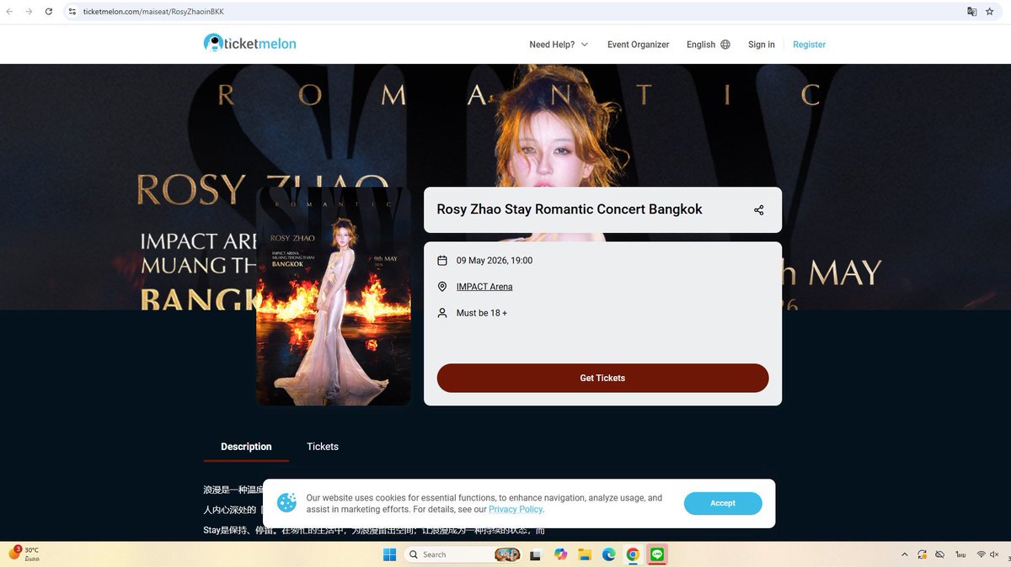Click the person icon beside age limit

click(442, 313)
